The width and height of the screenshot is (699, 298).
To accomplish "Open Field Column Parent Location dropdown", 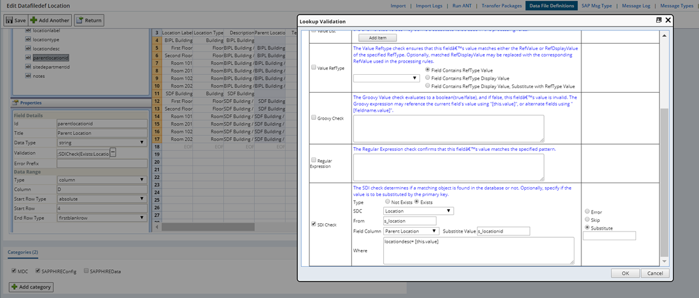I will [x=412, y=231].
